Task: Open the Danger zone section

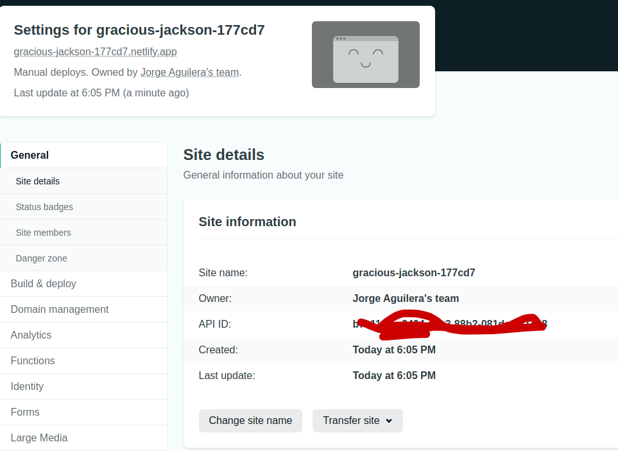Action: click(x=41, y=258)
